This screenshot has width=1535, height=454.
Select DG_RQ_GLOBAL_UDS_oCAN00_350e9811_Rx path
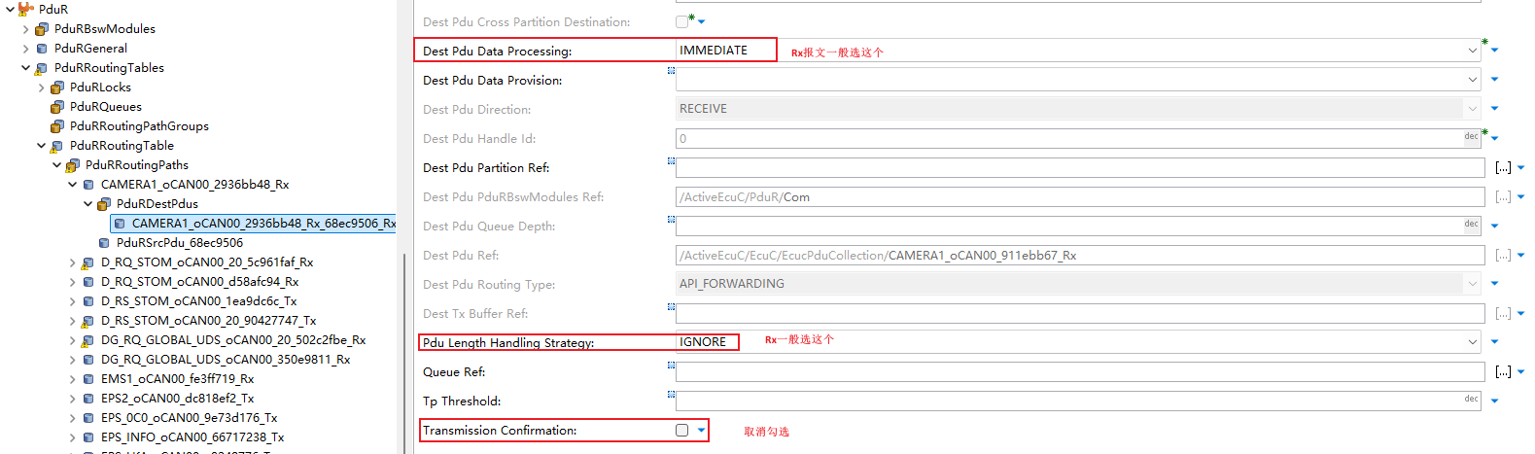click(x=226, y=360)
